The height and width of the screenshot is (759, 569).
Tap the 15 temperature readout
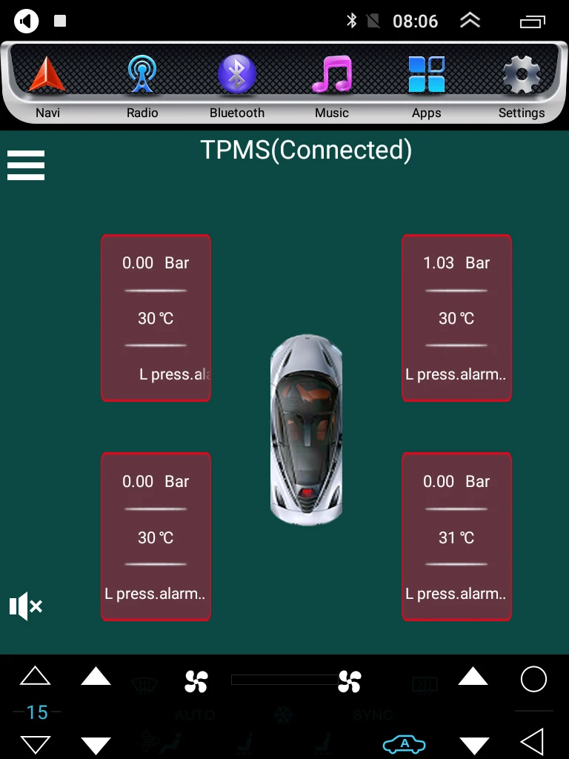pyautogui.click(x=37, y=712)
